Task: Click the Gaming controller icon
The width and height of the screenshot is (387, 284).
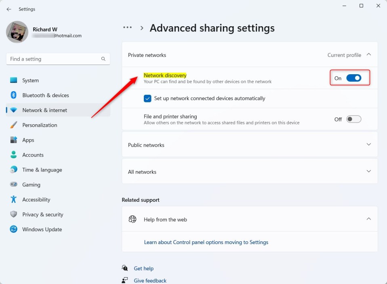Action: pyautogui.click(x=13, y=185)
